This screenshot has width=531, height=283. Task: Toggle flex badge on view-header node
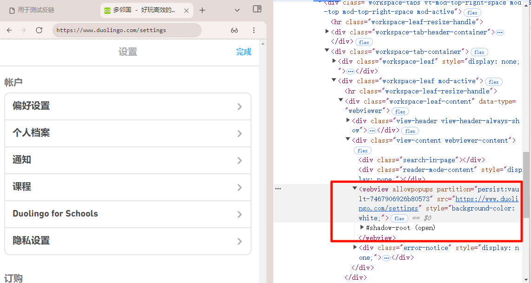pyautogui.click(x=410, y=131)
